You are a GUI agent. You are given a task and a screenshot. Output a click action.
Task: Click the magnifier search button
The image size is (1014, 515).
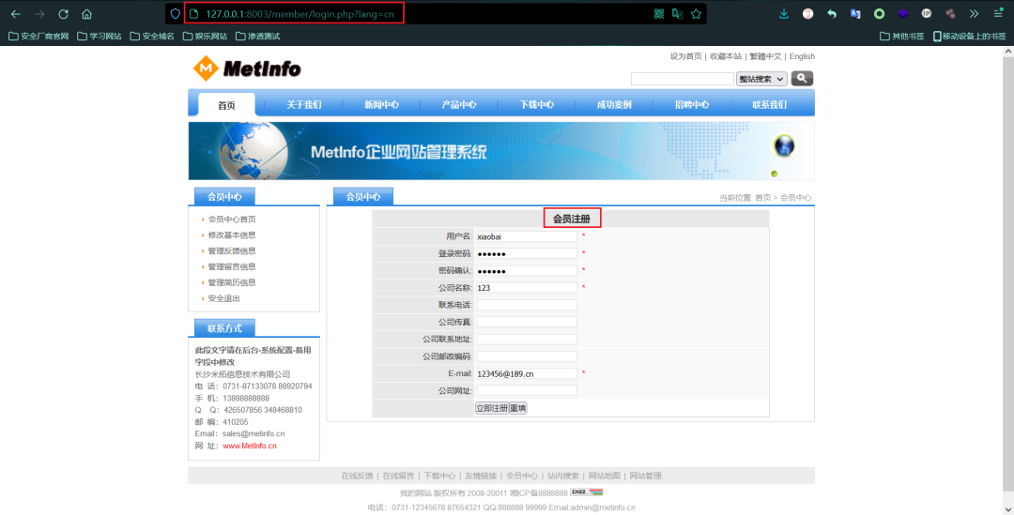click(x=802, y=78)
